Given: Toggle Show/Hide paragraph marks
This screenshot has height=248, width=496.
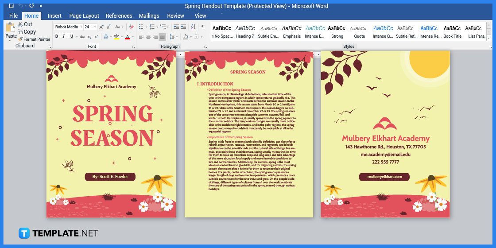Looking at the screenshot, I should [x=203, y=27].
